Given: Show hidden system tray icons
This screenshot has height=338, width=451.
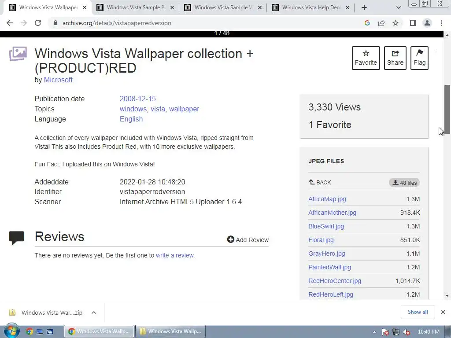Looking at the screenshot, I should (x=374, y=332).
